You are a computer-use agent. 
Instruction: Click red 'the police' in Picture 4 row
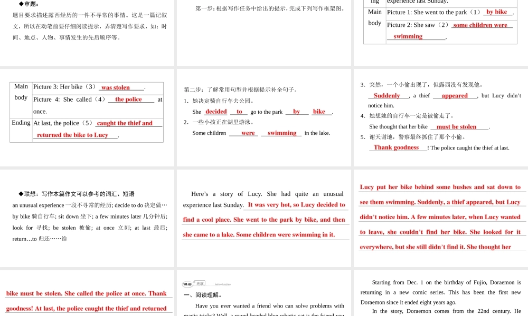(128, 99)
